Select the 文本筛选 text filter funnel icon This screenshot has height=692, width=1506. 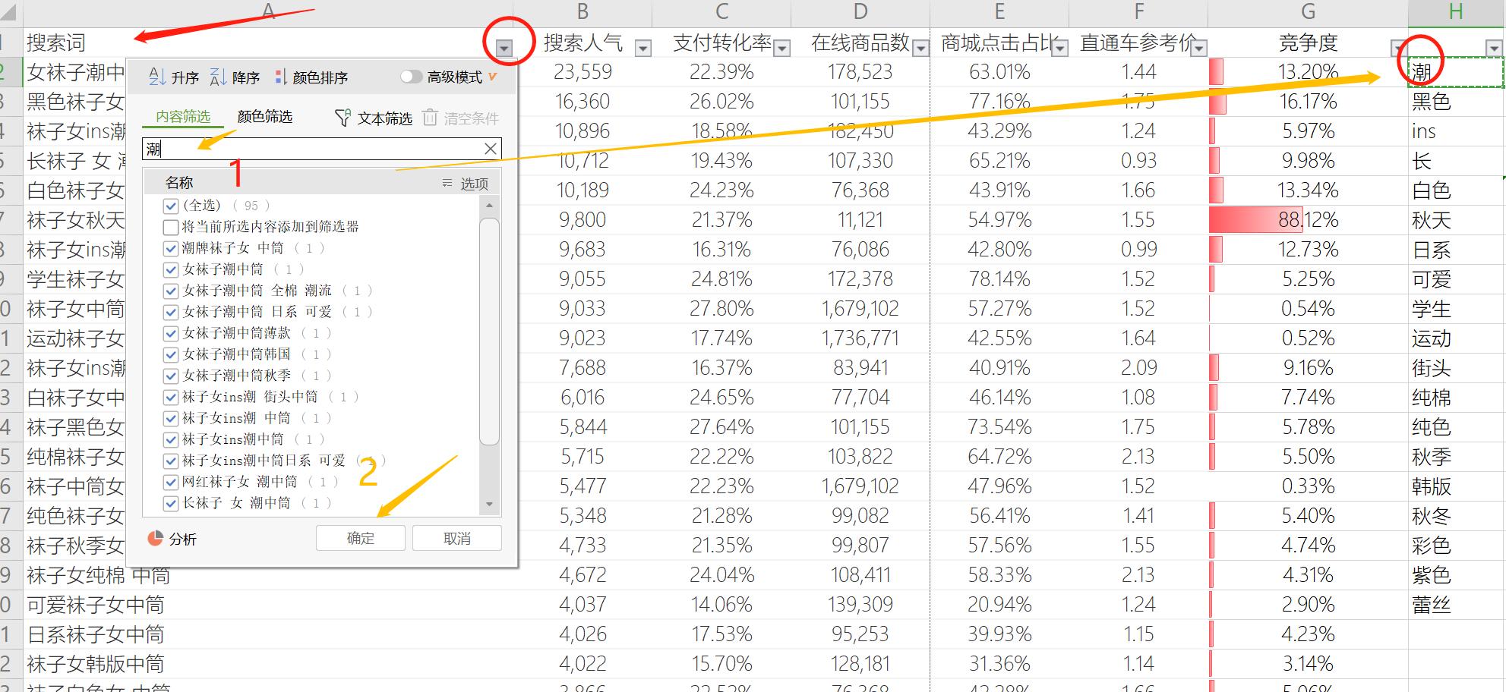(x=342, y=117)
